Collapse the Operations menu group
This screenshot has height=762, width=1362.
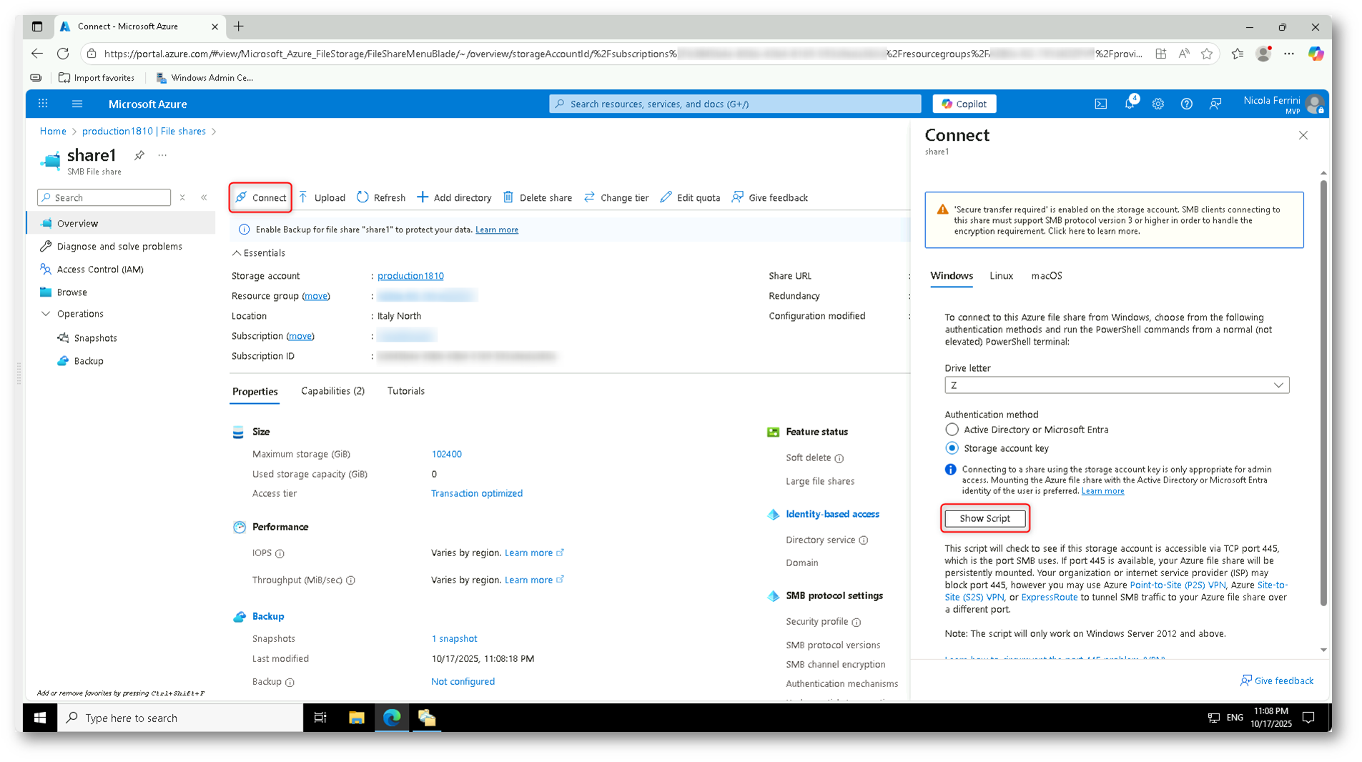46,314
